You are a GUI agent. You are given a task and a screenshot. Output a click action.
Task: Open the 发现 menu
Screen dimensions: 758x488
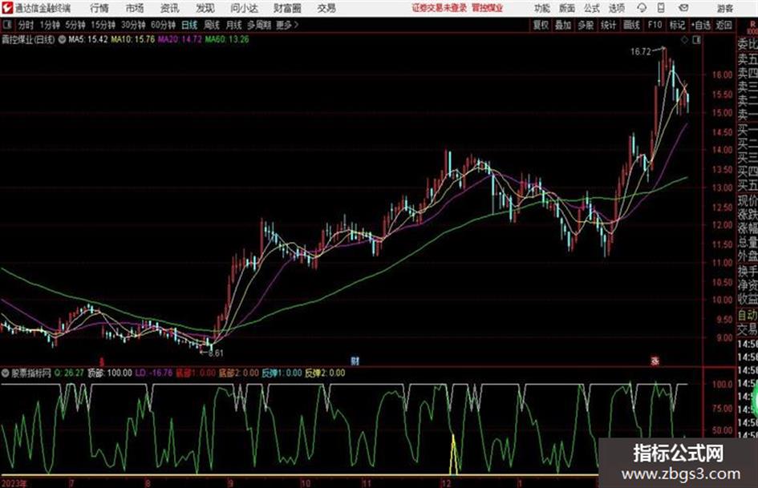point(205,8)
